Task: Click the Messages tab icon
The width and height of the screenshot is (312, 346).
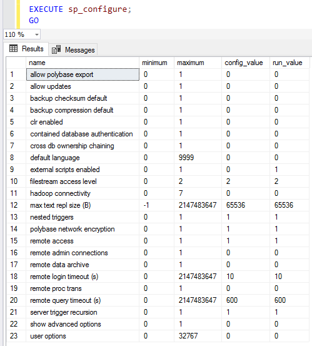Action: pos(56,49)
